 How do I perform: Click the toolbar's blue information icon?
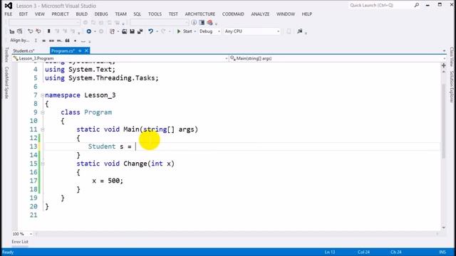(194, 22)
